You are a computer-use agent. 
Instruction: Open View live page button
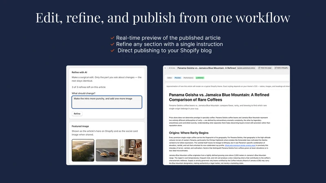[265, 68]
